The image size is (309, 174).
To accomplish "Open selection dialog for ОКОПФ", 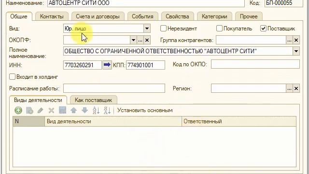I will 140,40.
